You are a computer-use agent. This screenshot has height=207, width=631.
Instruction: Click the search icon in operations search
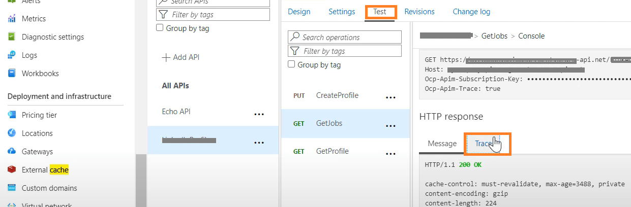click(x=295, y=37)
